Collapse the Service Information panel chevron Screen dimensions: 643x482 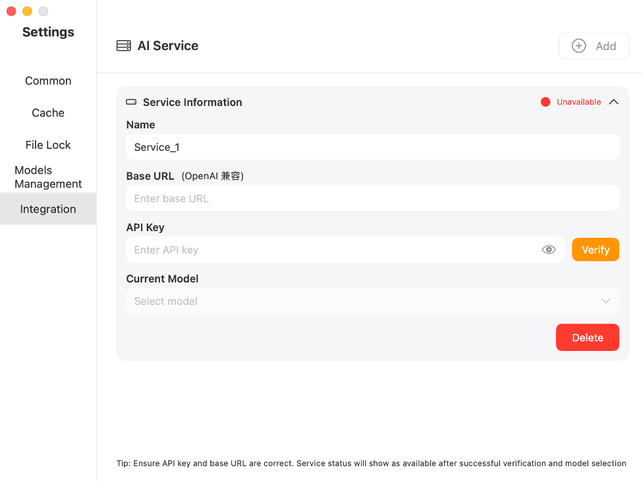[613, 102]
